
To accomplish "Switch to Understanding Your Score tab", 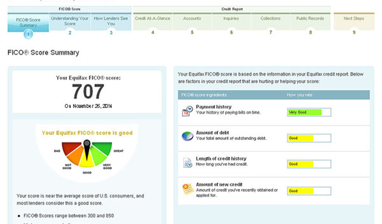I will click(70, 21).
